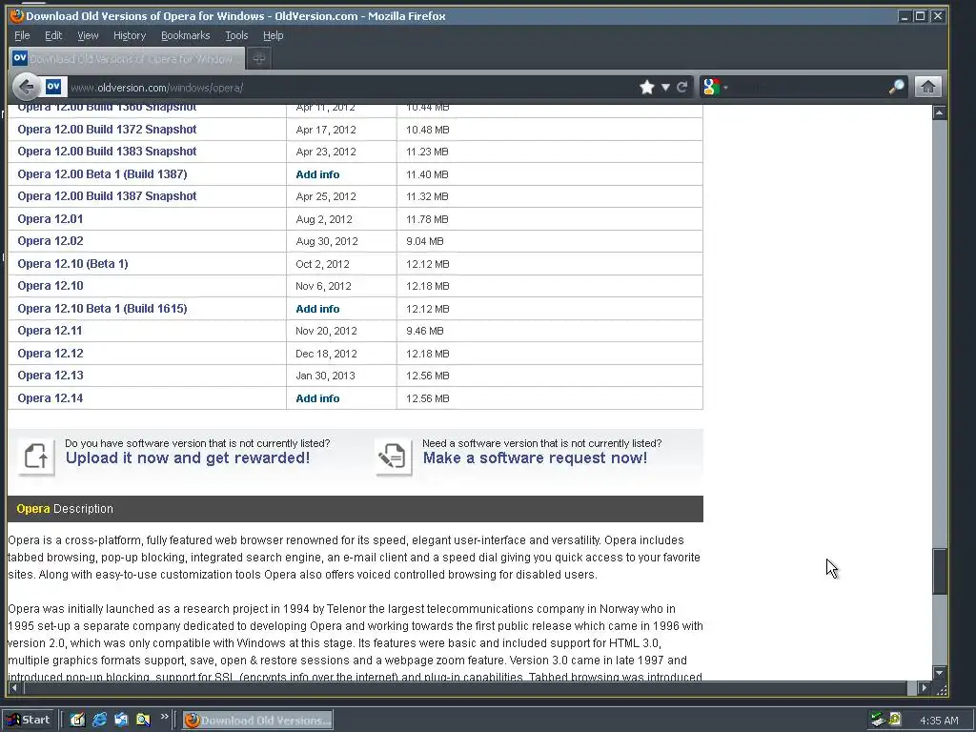Click the Google search input field

[x=809, y=87]
